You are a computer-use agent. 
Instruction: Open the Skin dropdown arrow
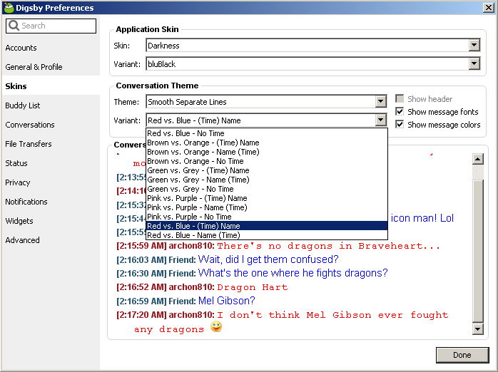[x=474, y=46]
